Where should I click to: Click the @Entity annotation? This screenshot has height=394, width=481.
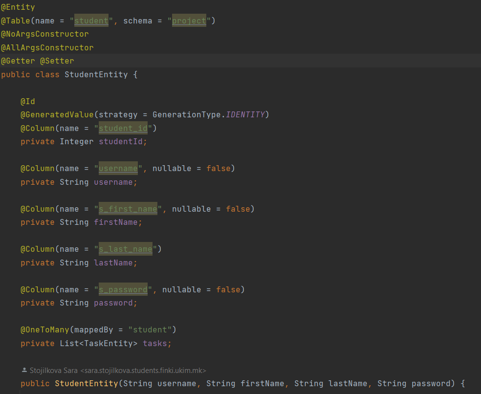pos(18,7)
